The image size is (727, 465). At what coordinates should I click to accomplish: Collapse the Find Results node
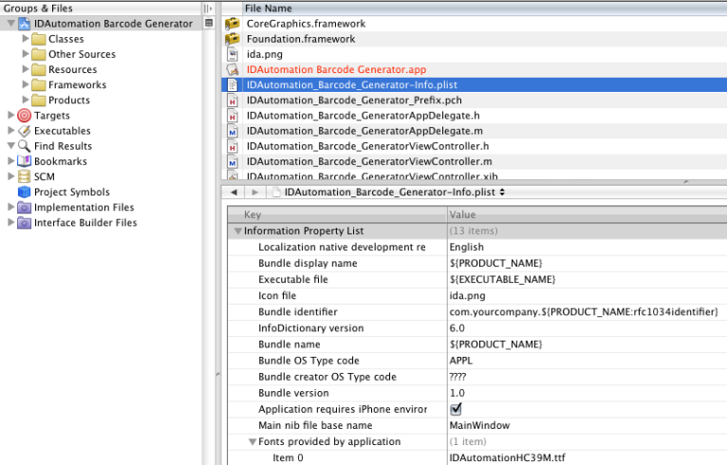click(10, 145)
